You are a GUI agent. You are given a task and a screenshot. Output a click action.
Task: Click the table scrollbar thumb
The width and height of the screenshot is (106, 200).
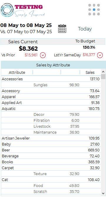[x=103, y=76]
